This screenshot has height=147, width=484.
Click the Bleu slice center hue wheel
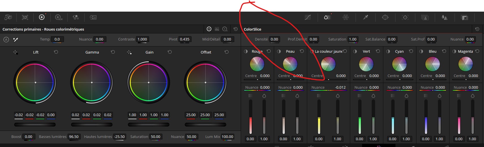pos(433,64)
